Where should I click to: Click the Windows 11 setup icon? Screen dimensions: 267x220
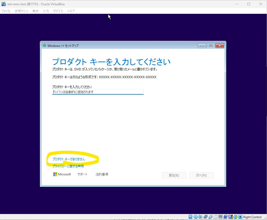point(44,45)
